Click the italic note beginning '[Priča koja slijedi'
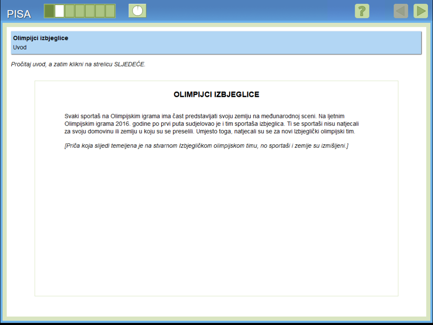The height and width of the screenshot is (325, 433). [206, 146]
